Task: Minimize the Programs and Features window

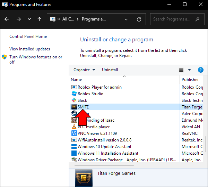Action: [x=169, y=5]
